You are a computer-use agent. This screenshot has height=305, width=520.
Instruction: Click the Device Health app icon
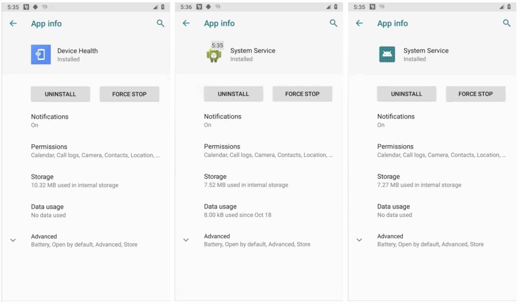[x=41, y=54]
